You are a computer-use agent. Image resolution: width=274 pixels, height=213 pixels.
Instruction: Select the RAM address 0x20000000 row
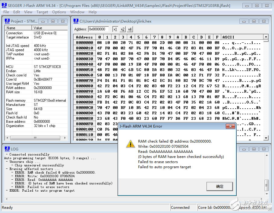[x=36, y=88]
